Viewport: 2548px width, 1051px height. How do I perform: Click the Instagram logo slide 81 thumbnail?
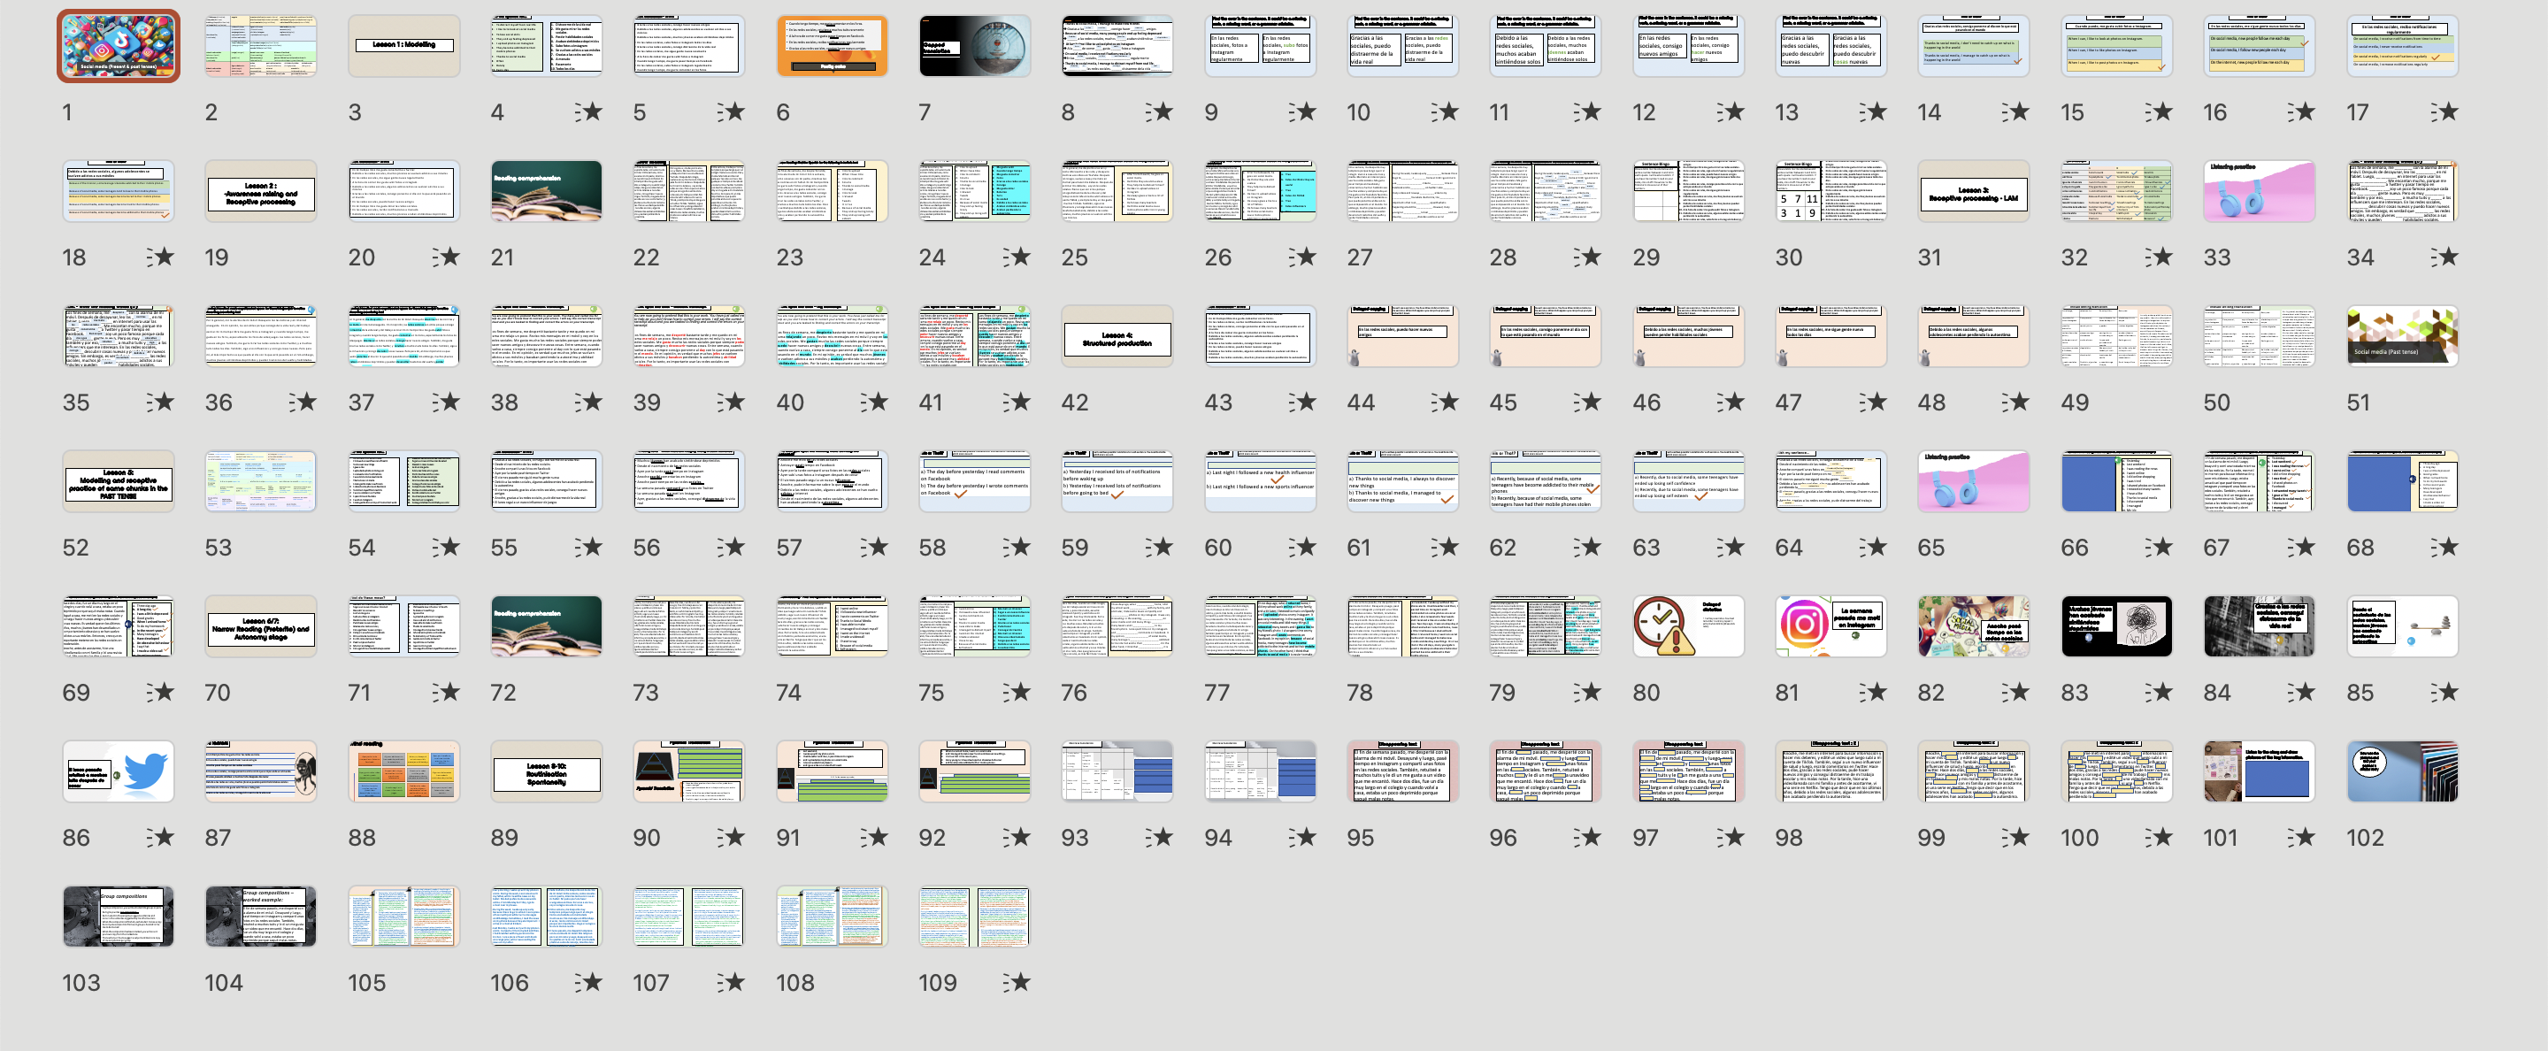point(1830,625)
